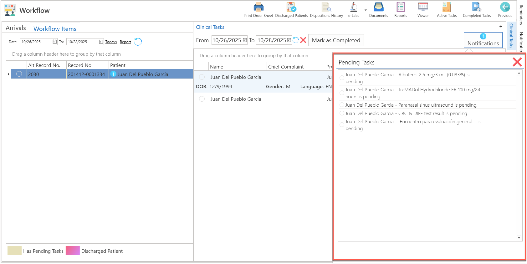Viewport: 527px width, 264px height.
Task: Sort by Name column header
Action: coord(238,67)
